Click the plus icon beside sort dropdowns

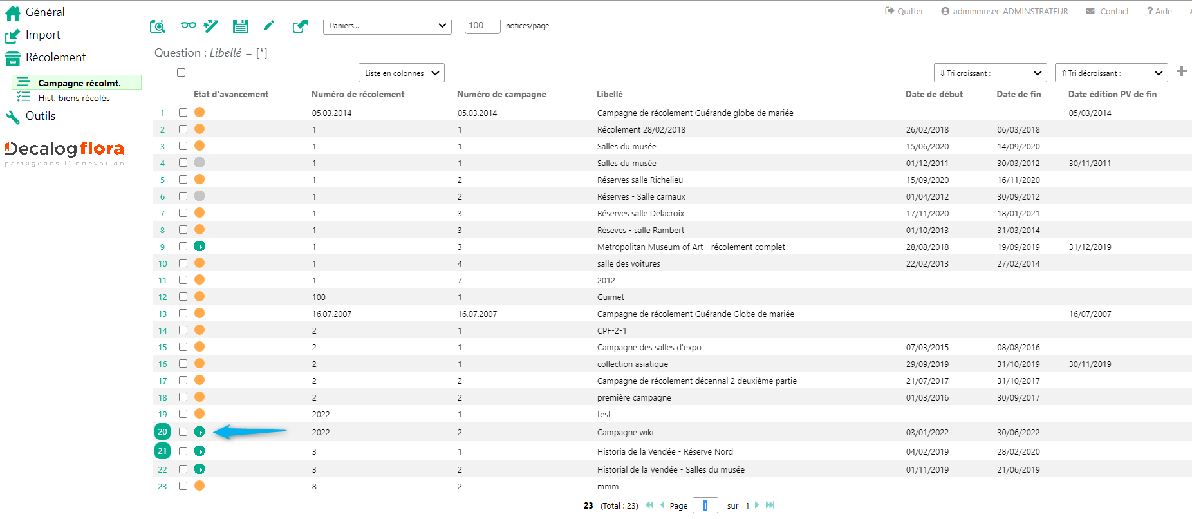click(x=1181, y=71)
